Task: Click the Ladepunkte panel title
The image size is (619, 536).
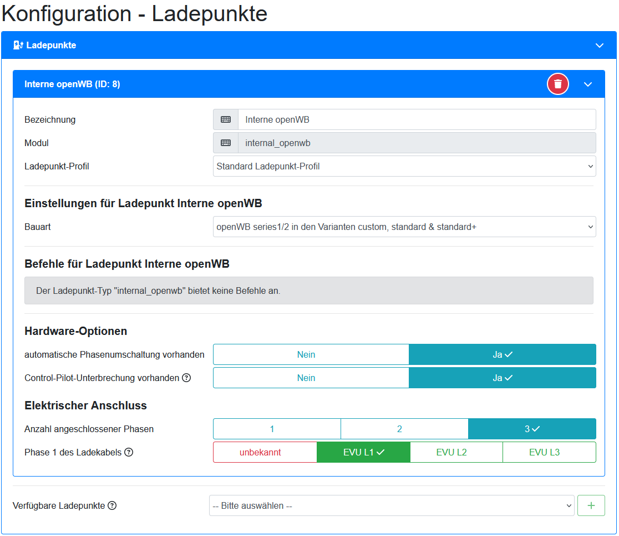Action: (52, 45)
